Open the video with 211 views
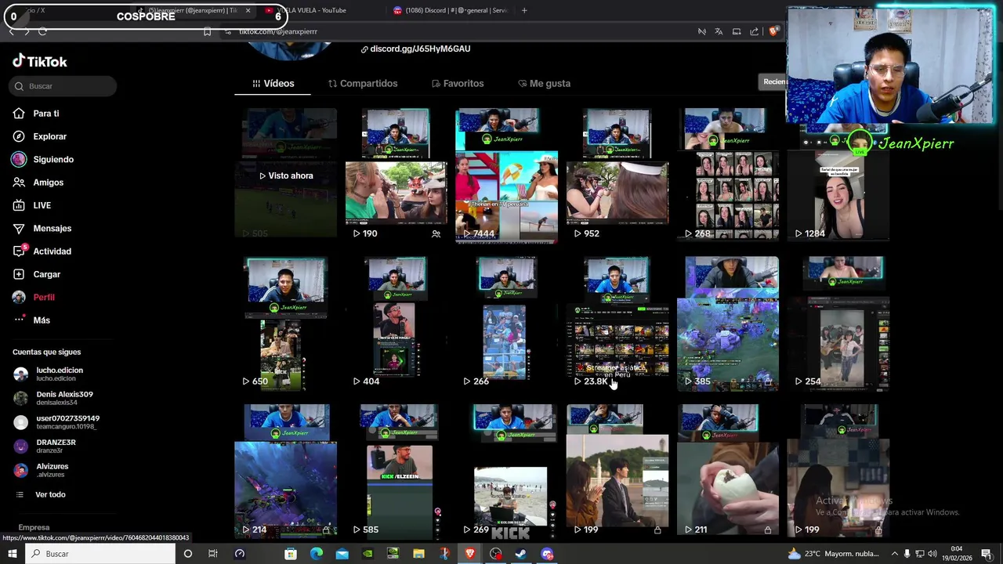1003x564 pixels. [x=728, y=471]
